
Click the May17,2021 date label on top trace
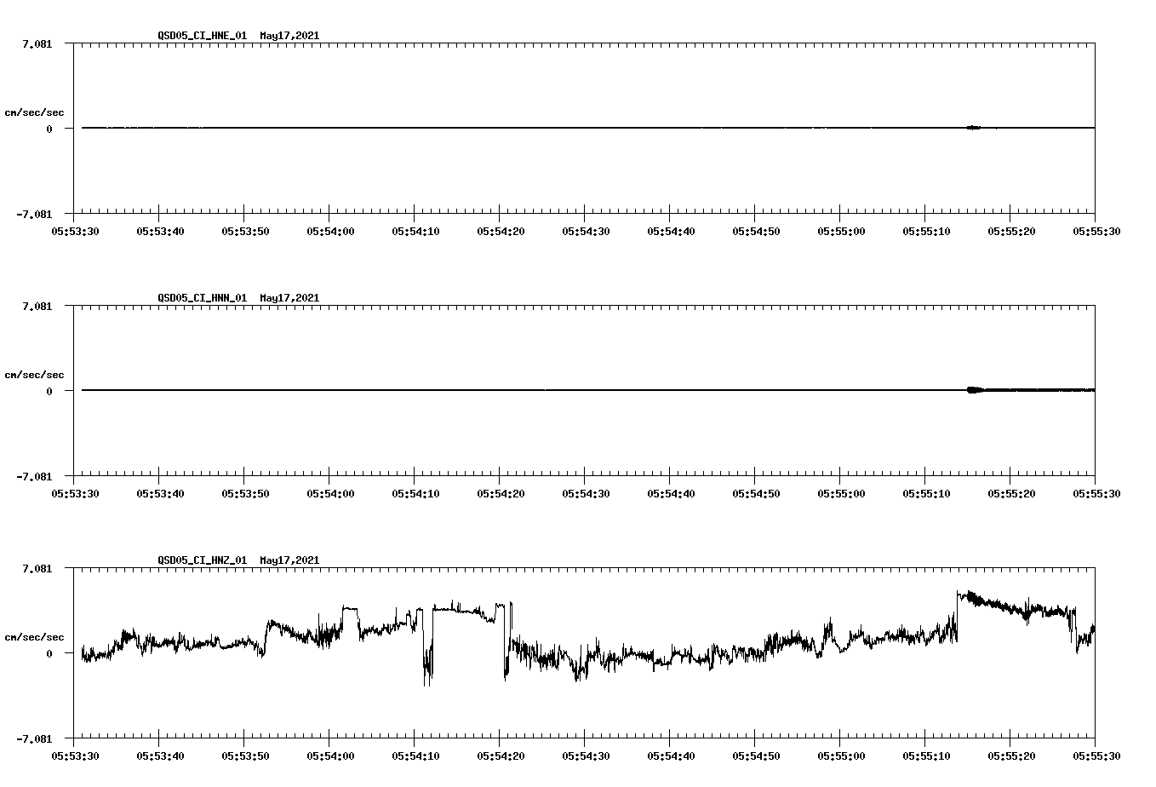[x=289, y=36]
